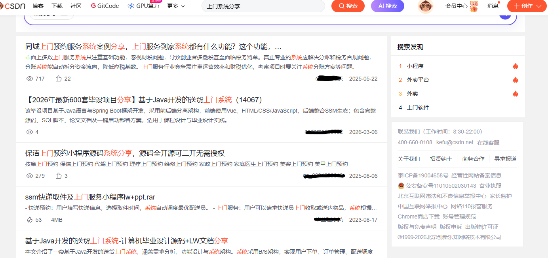The height and width of the screenshot is (258, 548).
Task: Open the 保洁上门预约小程序源码系统分享 result title
Action: point(125,153)
